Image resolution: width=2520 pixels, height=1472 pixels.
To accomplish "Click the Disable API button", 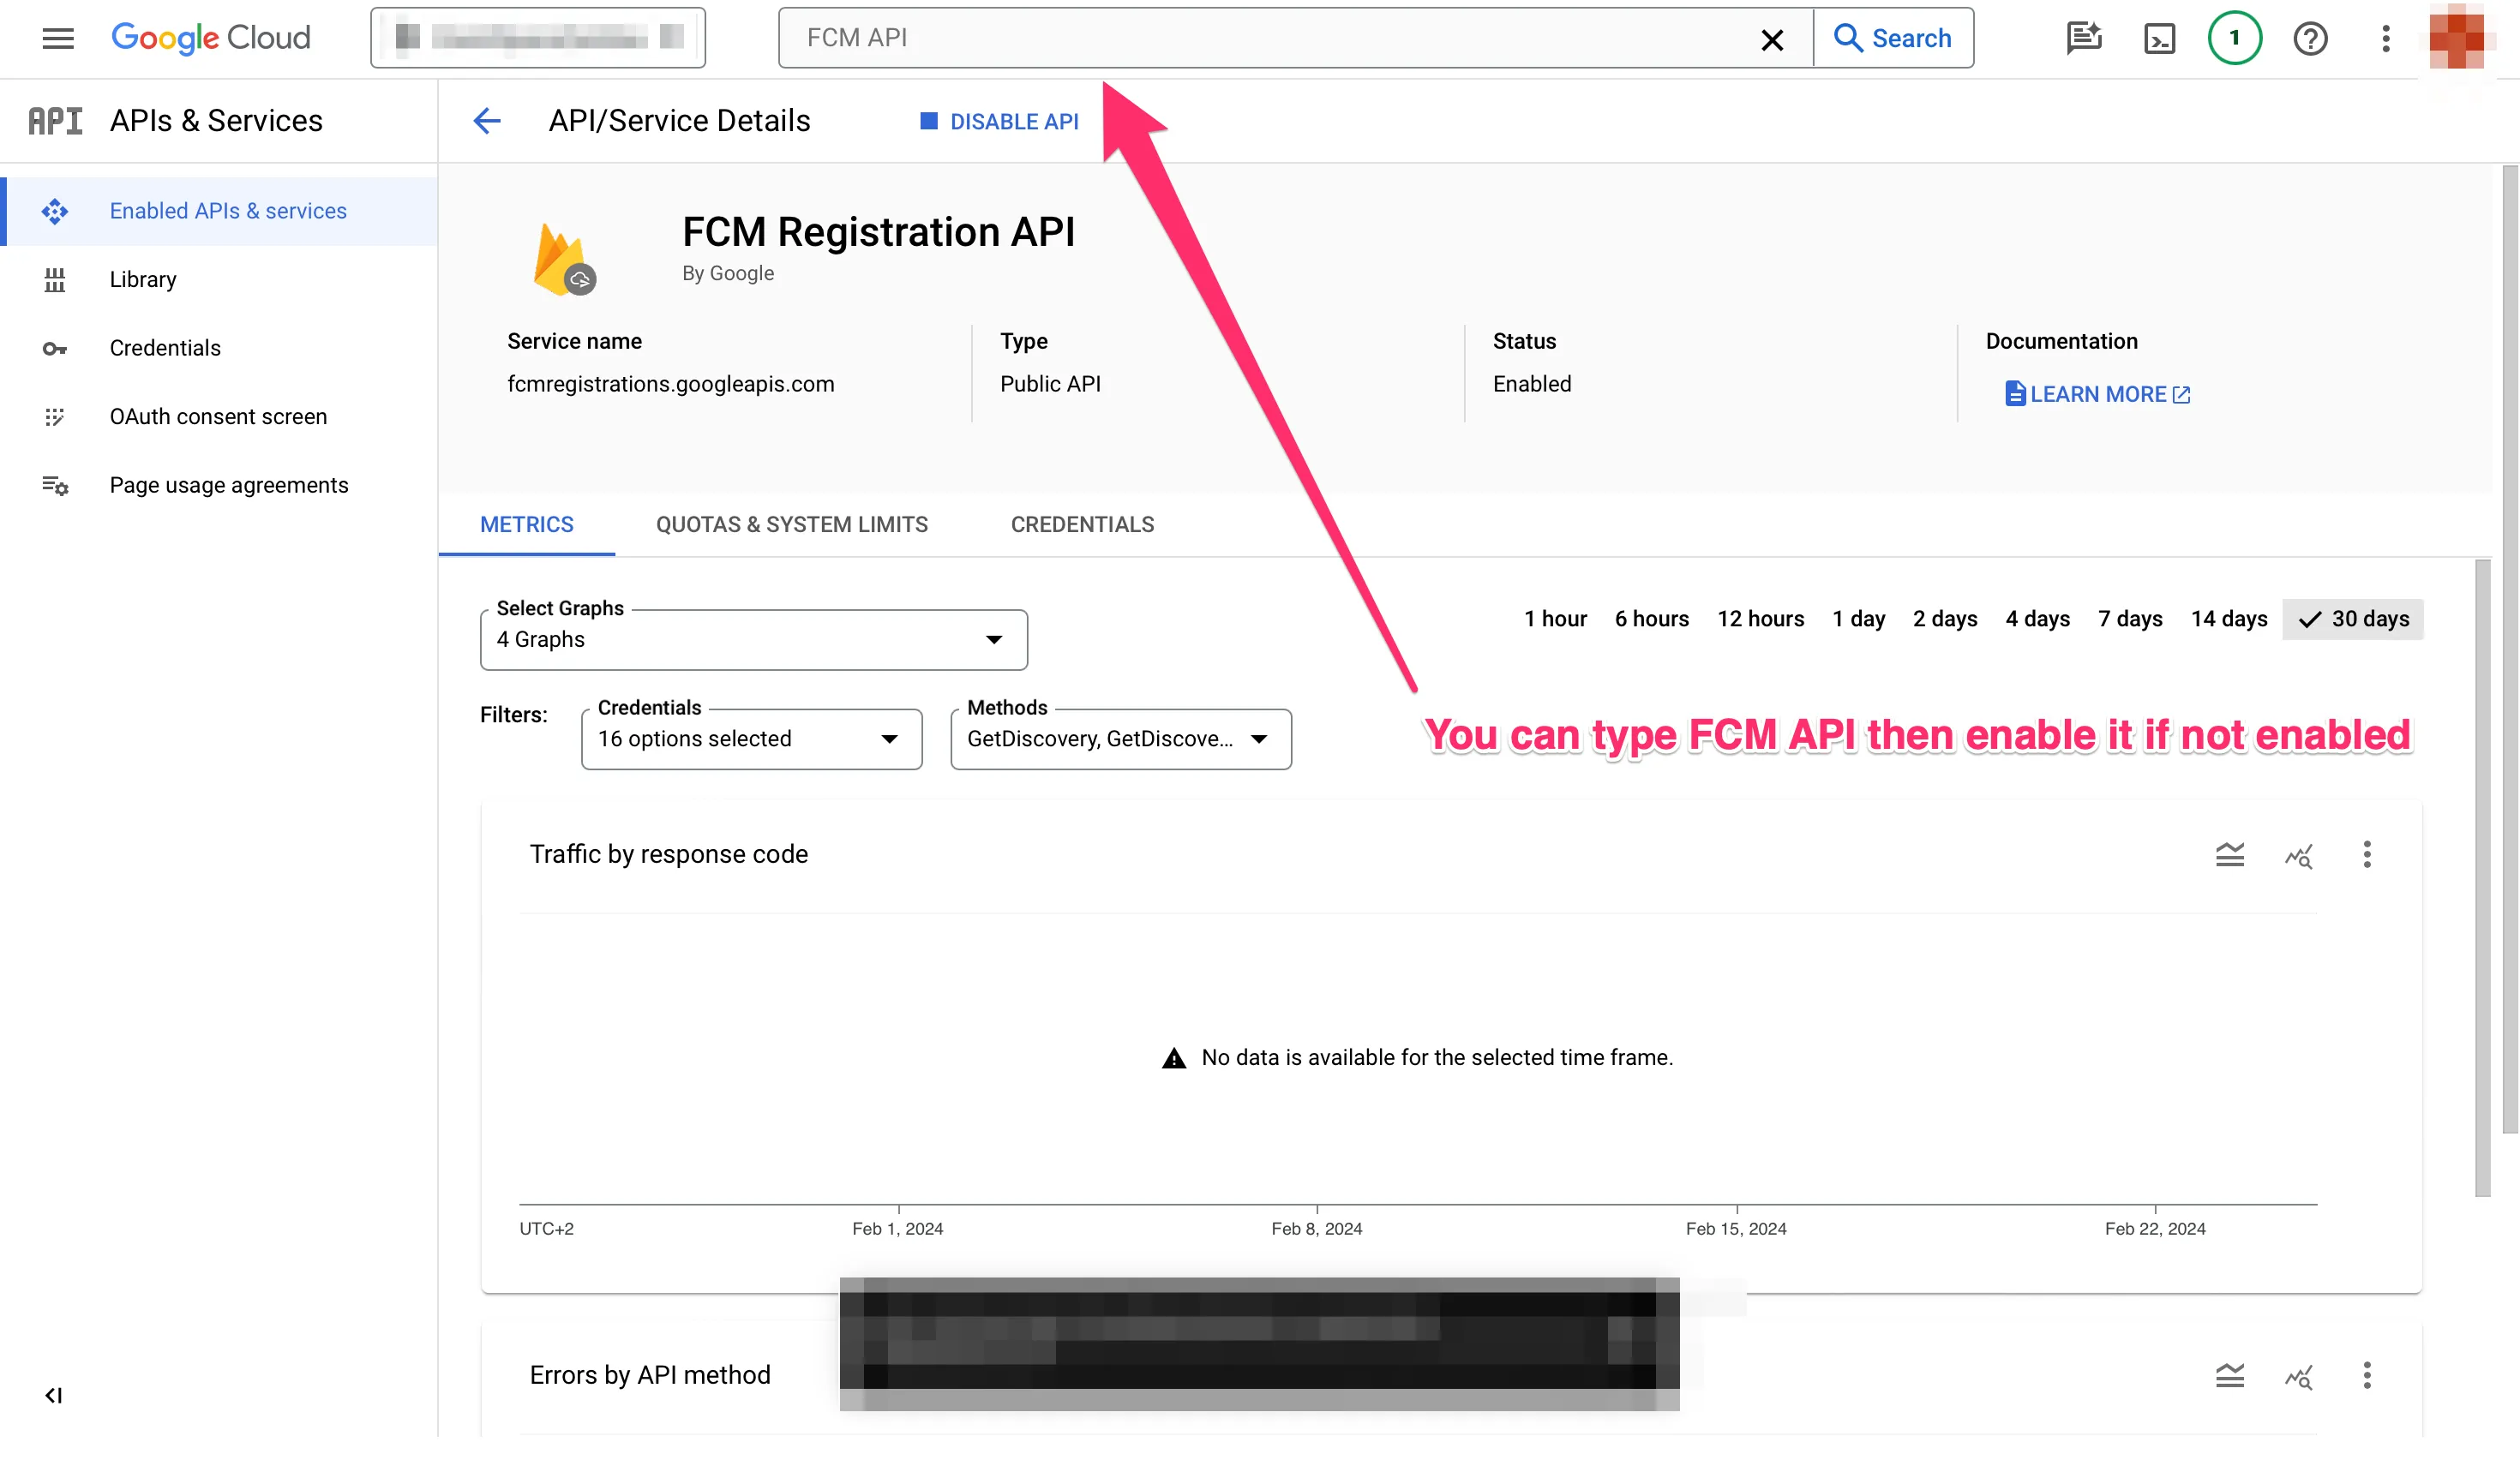I will click(999, 121).
